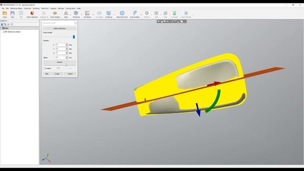This screenshot has width=304, height=171.
Task: Cancel the Symmetry Plane dialog
Action: tap(70, 74)
